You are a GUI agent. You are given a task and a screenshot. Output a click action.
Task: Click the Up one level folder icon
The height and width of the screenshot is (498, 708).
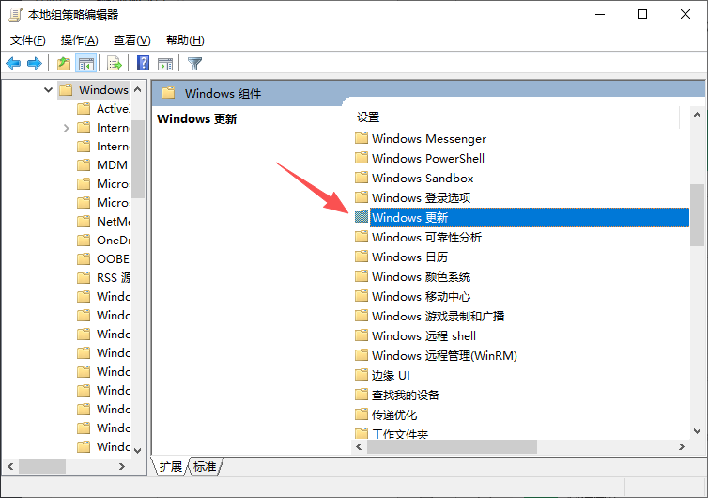point(64,64)
